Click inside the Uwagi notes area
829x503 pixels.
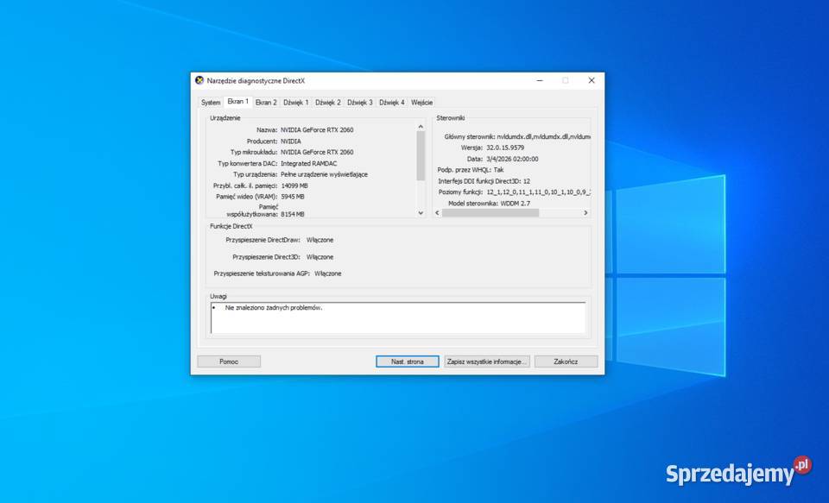(x=397, y=319)
